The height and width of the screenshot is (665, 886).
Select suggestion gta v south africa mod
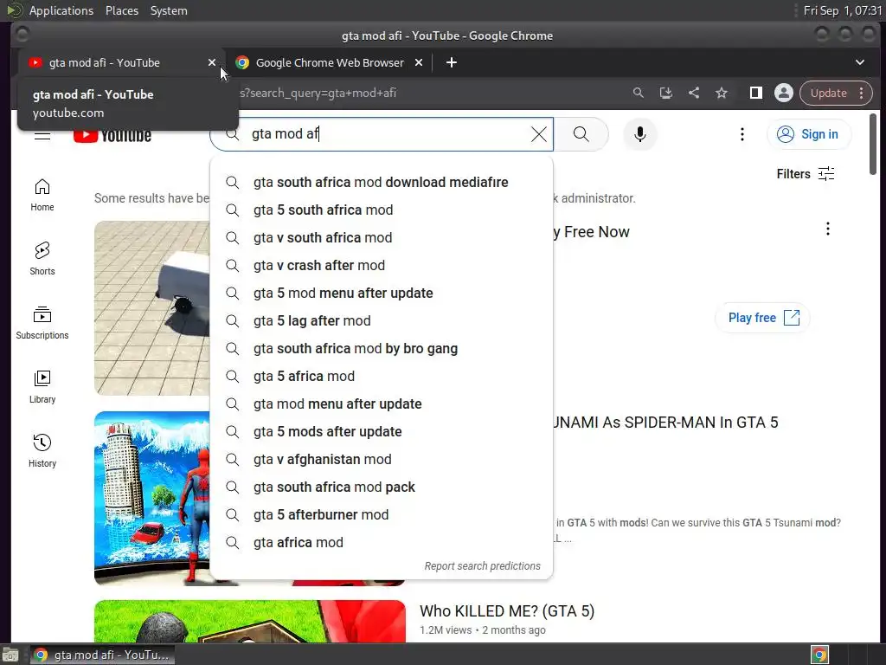click(x=382, y=237)
